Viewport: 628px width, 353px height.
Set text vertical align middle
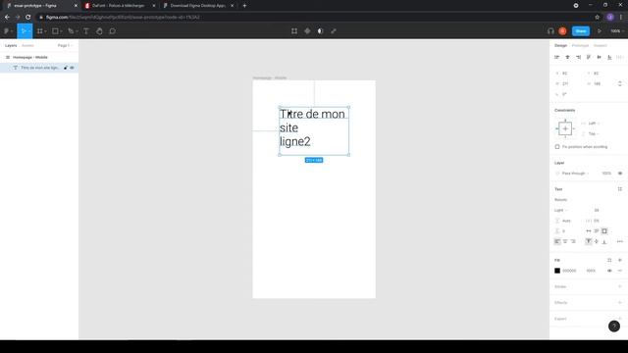coord(597,241)
